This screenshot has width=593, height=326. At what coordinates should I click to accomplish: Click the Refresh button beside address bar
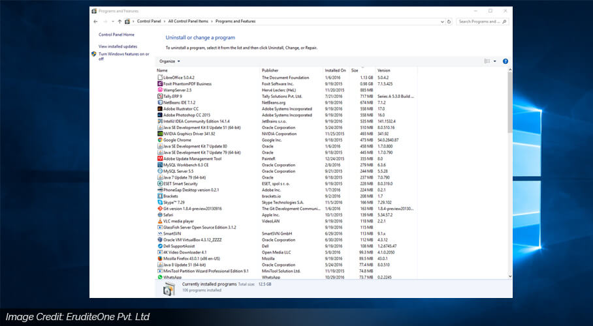pos(449,22)
